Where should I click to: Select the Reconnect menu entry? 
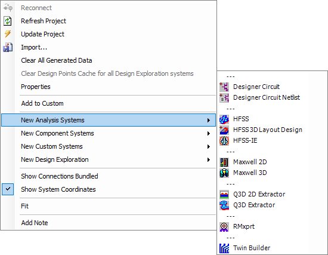(x=36, y=8)
